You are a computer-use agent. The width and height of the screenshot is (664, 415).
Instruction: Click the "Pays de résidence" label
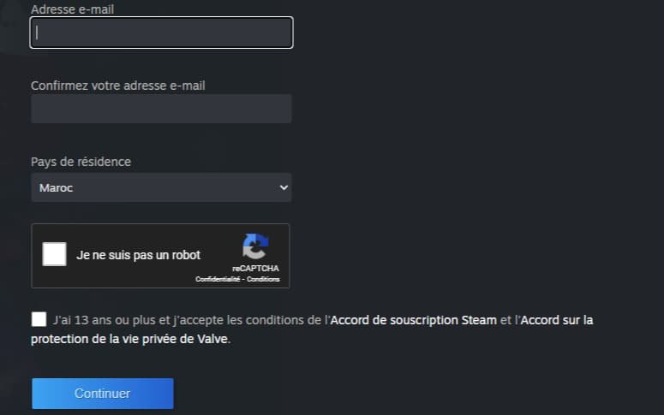[x=81, y=162]
